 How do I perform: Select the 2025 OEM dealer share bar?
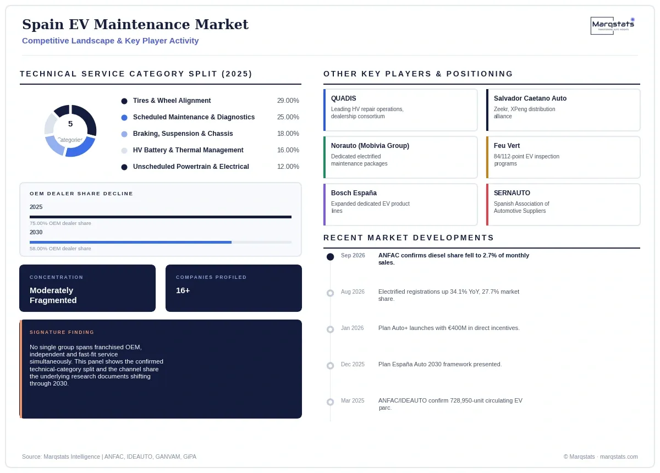pyautogui.click(x=161, y=217)
